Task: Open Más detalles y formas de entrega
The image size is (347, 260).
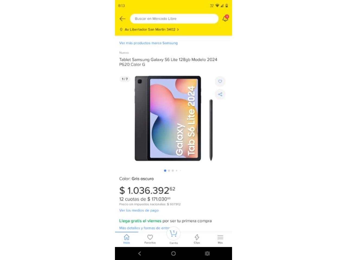Action: (x=145, y=228)
